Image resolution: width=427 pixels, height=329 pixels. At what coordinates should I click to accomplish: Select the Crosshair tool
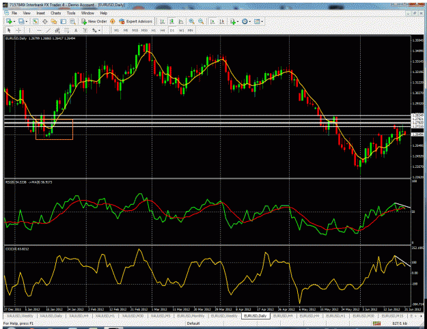pos(18,30)
